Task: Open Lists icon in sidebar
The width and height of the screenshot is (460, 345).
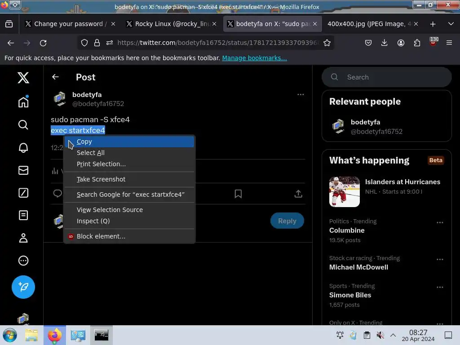Action: (x=23, y=215)
